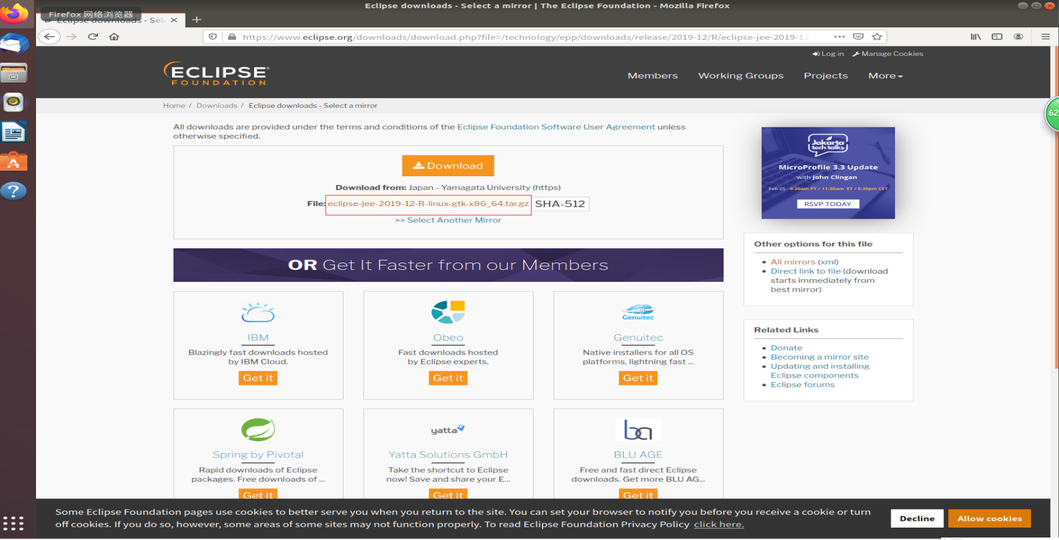Open the eclipse-jee-2019-12-R tar.gz file link

click(428, 204)
